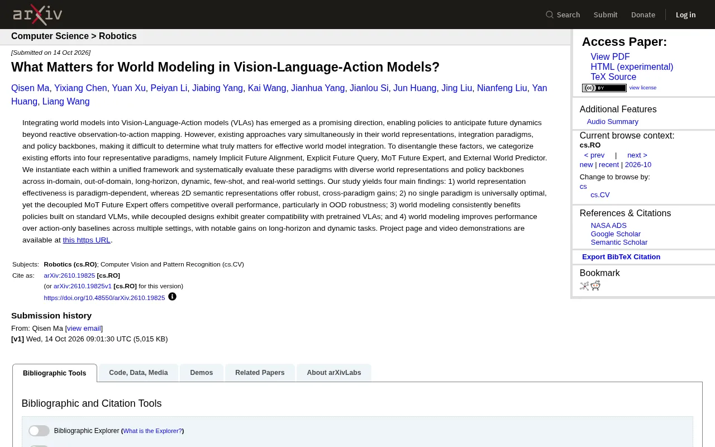Browse the 2026-10 listing
The height and width of the screenshot is (447, 715).
click(638, 165)
